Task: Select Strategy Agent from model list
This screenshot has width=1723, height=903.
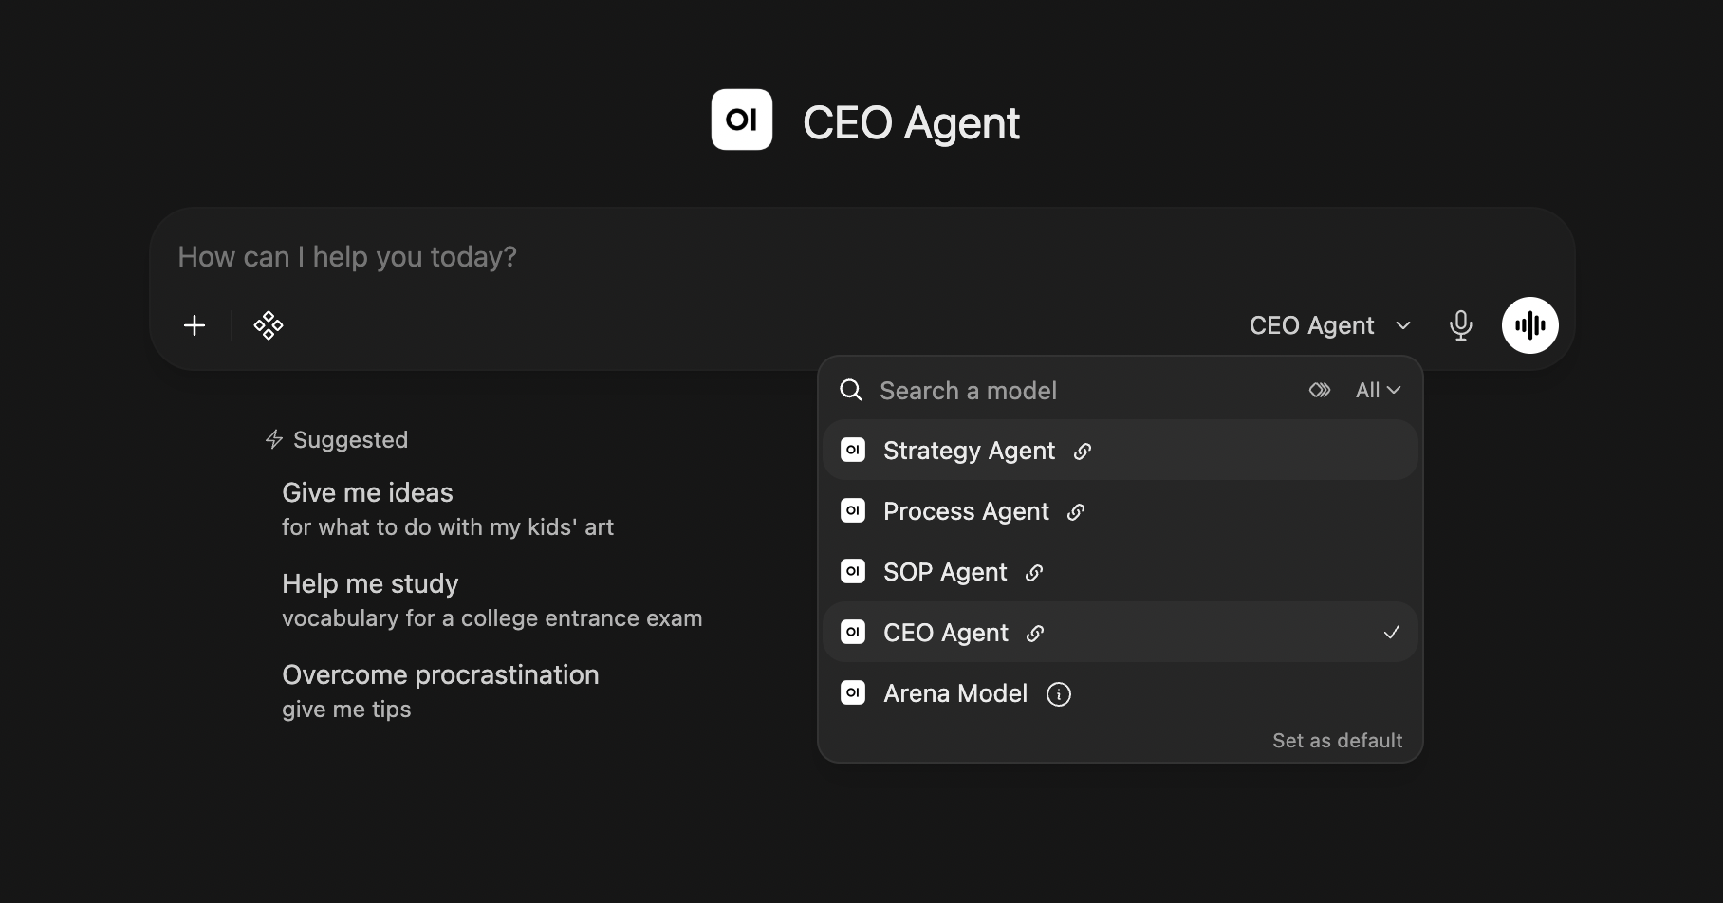Action: click(x=1120, y=450)
